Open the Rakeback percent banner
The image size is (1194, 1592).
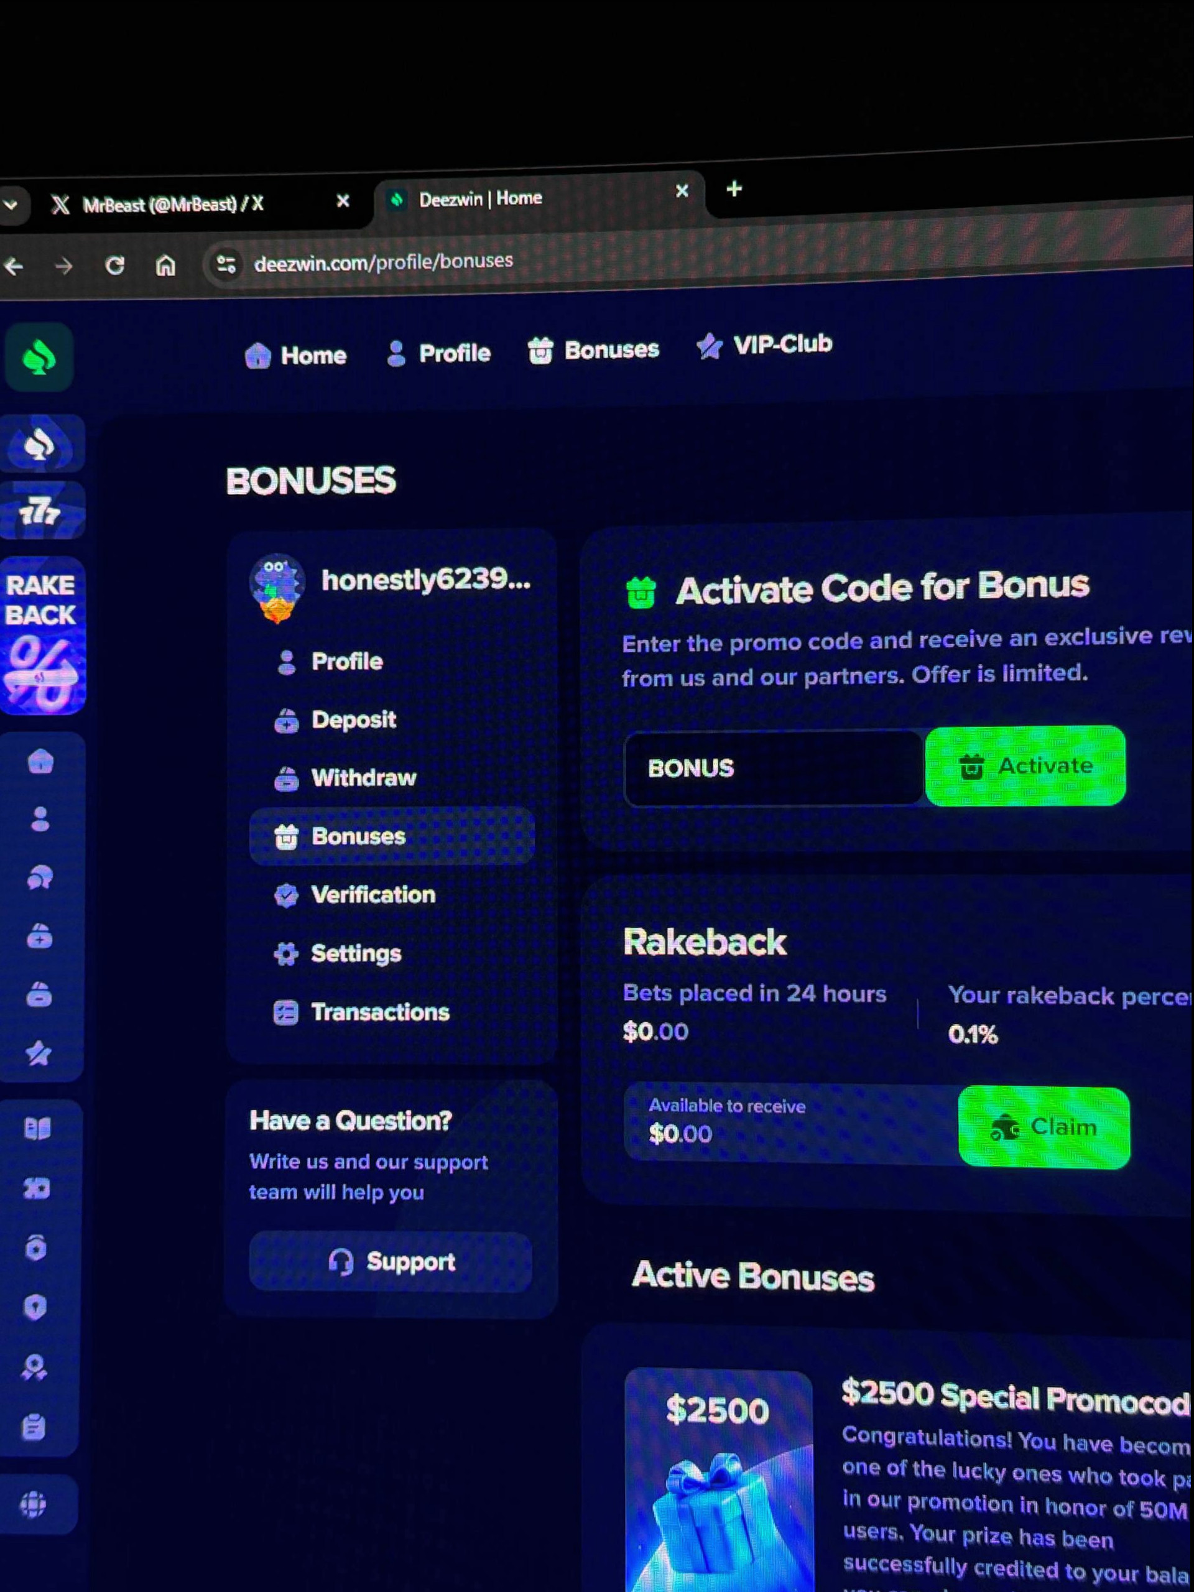(x=42, y=636)
